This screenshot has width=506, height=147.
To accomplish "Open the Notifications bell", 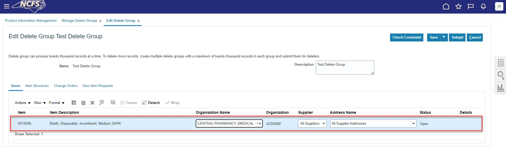I will tap(483, 6).
